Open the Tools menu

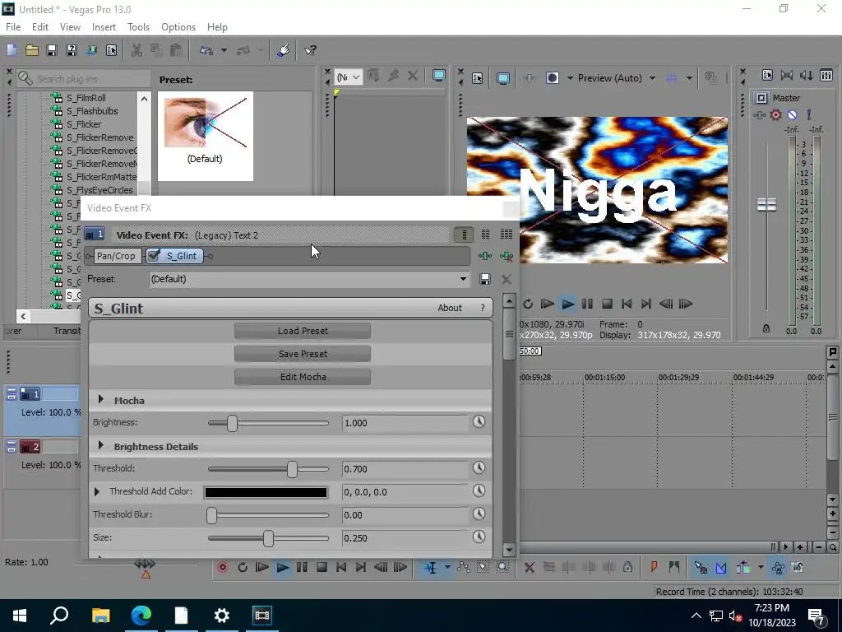click(x=138, y=27)
